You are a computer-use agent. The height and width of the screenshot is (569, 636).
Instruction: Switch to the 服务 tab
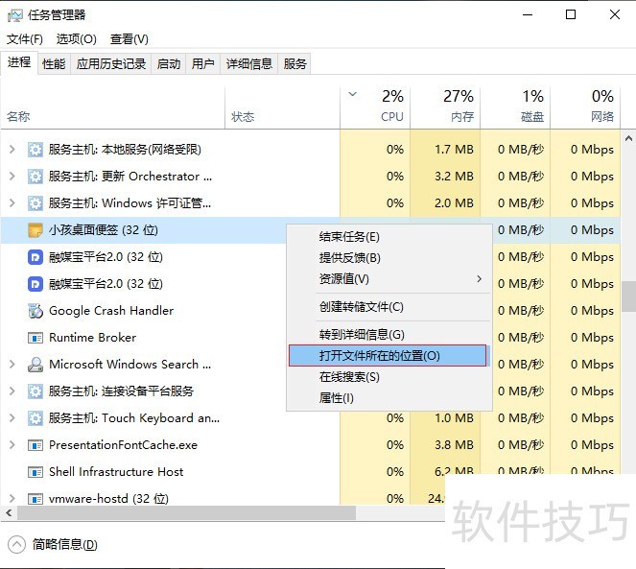tap(294, 63)
